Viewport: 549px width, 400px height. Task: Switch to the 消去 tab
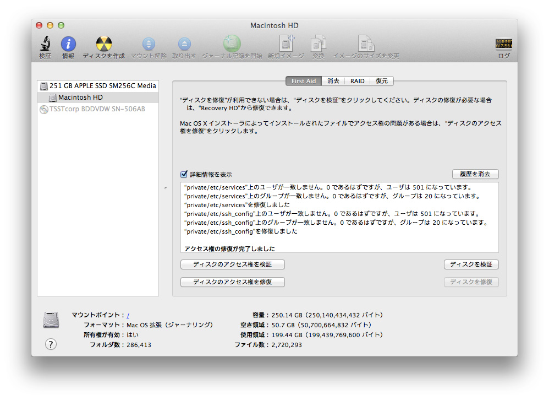coord(333,81)
